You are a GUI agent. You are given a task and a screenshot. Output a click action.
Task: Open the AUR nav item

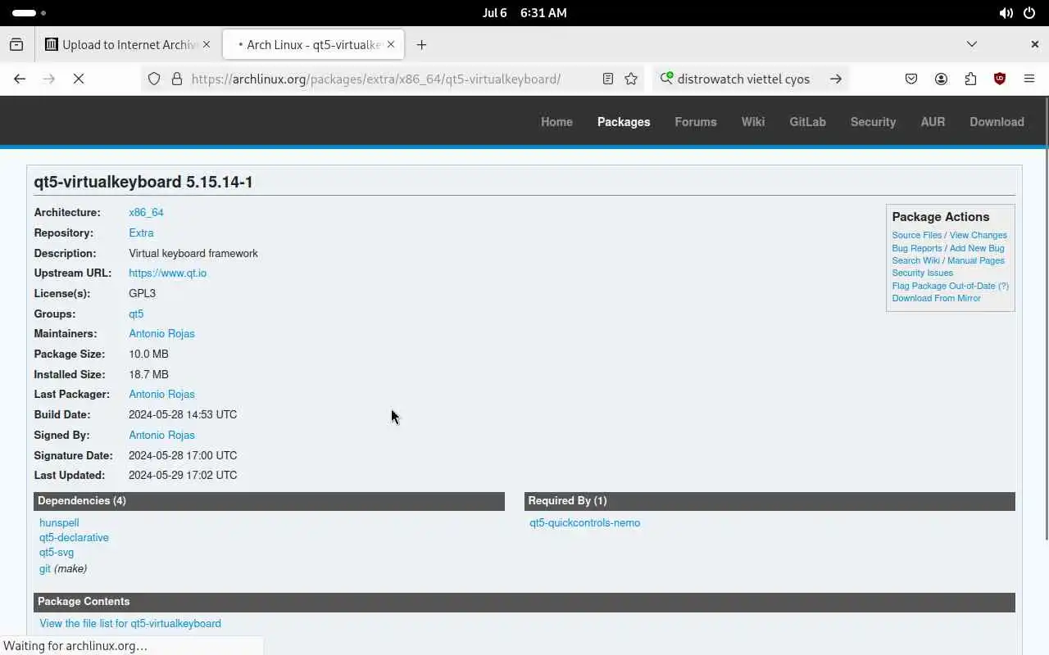pos(933,122)
